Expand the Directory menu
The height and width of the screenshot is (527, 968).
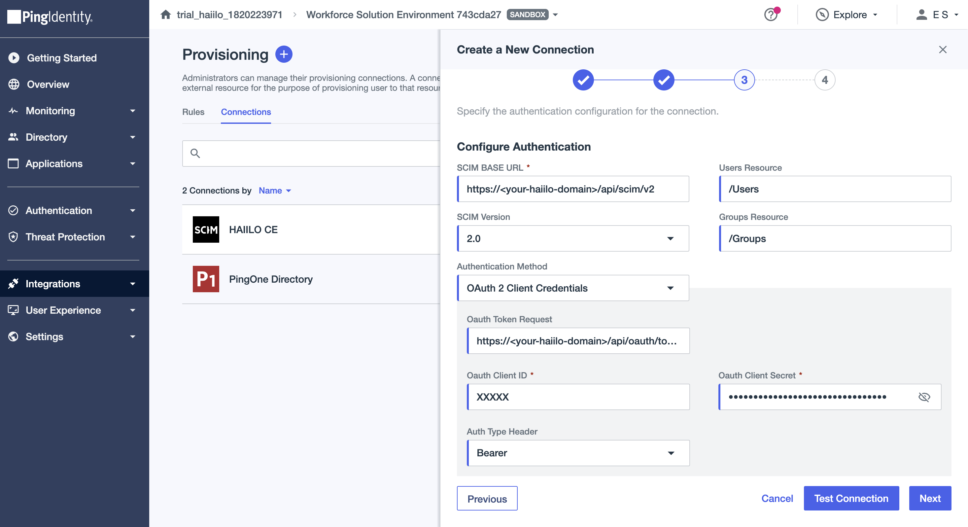133,137
